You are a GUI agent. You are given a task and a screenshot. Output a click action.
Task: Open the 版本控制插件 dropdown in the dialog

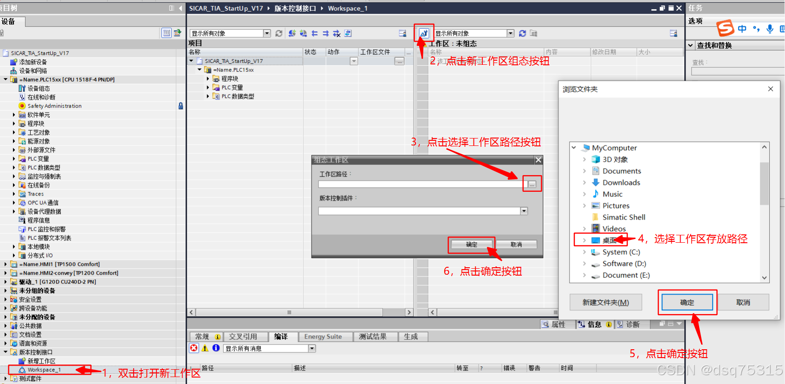524,211
